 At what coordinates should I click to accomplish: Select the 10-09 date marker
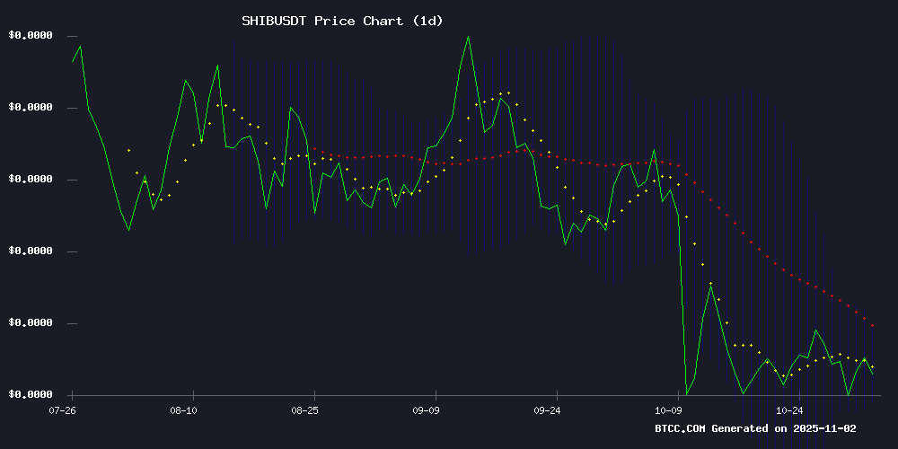tap(669, 409)
